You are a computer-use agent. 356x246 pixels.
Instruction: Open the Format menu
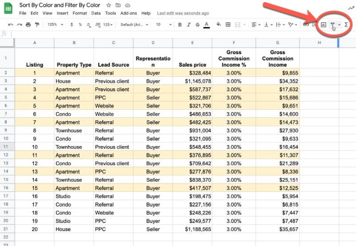(x=80, y=13)
